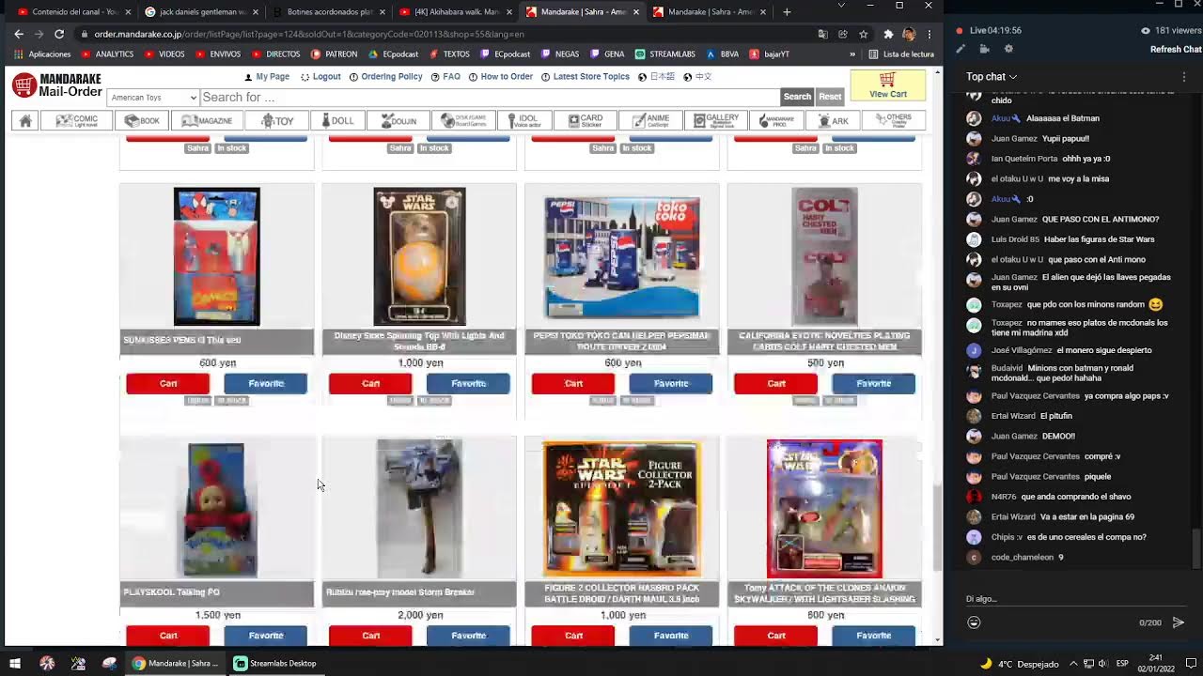This screenshot has width=1203, height=676.
Task: Open Star Wars Figure Collector 2-Pack image
Action: pos(622,509)
